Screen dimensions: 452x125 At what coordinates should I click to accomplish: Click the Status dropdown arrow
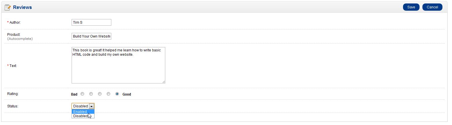tap(91, 106)
